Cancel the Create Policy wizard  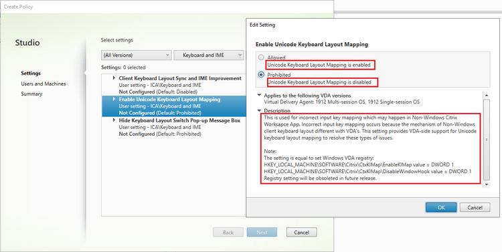302,233
